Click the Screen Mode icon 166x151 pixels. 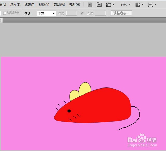pos(150,5)
